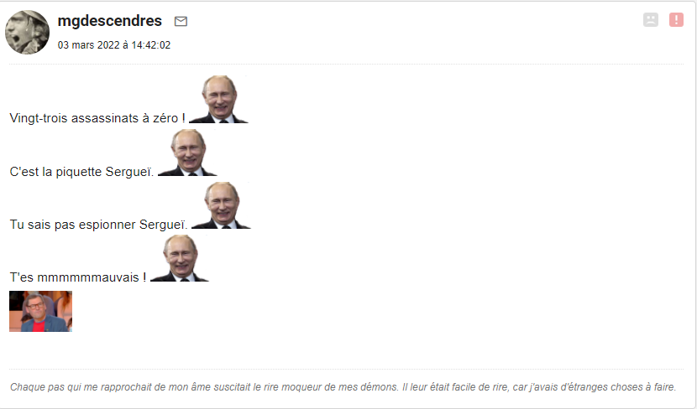Click the word "espionner" in third line
Viewport: 697px width, 409px height.
[x=107, y=225]
